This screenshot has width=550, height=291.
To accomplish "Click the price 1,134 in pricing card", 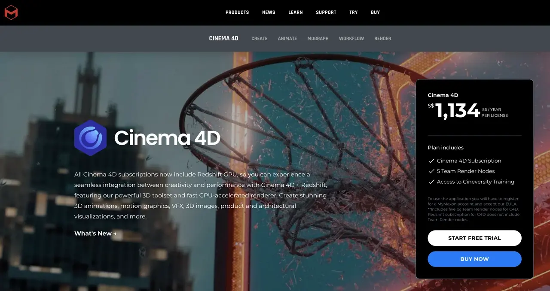I will click(x=458, y=111).
